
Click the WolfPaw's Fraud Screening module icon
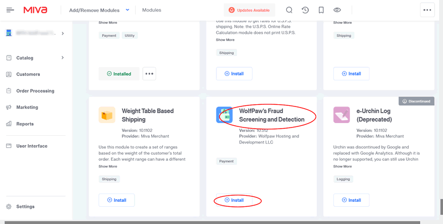click(x=224, y=115)
